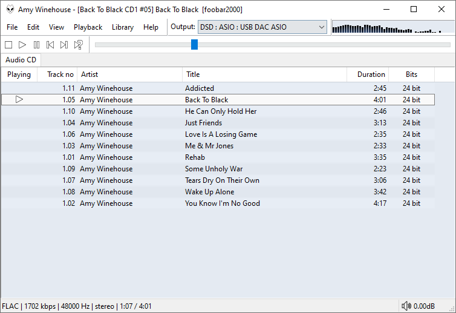Select the track Love Is A Losing Game
This screenshot has width=456, height=313.
pos(218,134)
